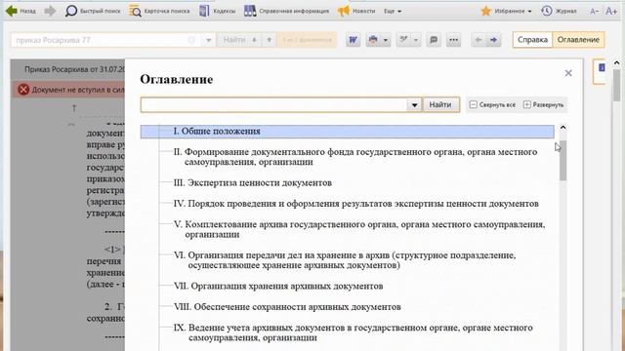Click the table of contents search field
This screenshot has width=625, height=351.
click(x=273, y=104)
